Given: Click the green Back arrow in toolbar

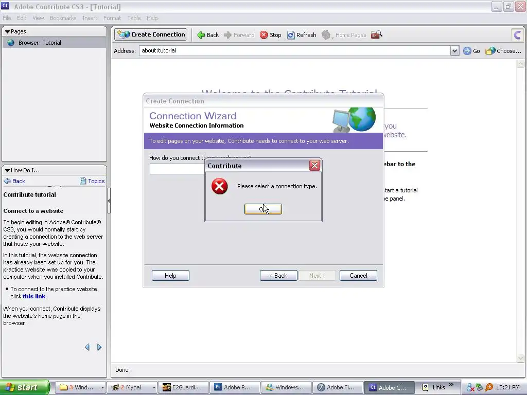Looking at the screenshot, I should pyautogui.click(x=208, y=35).
